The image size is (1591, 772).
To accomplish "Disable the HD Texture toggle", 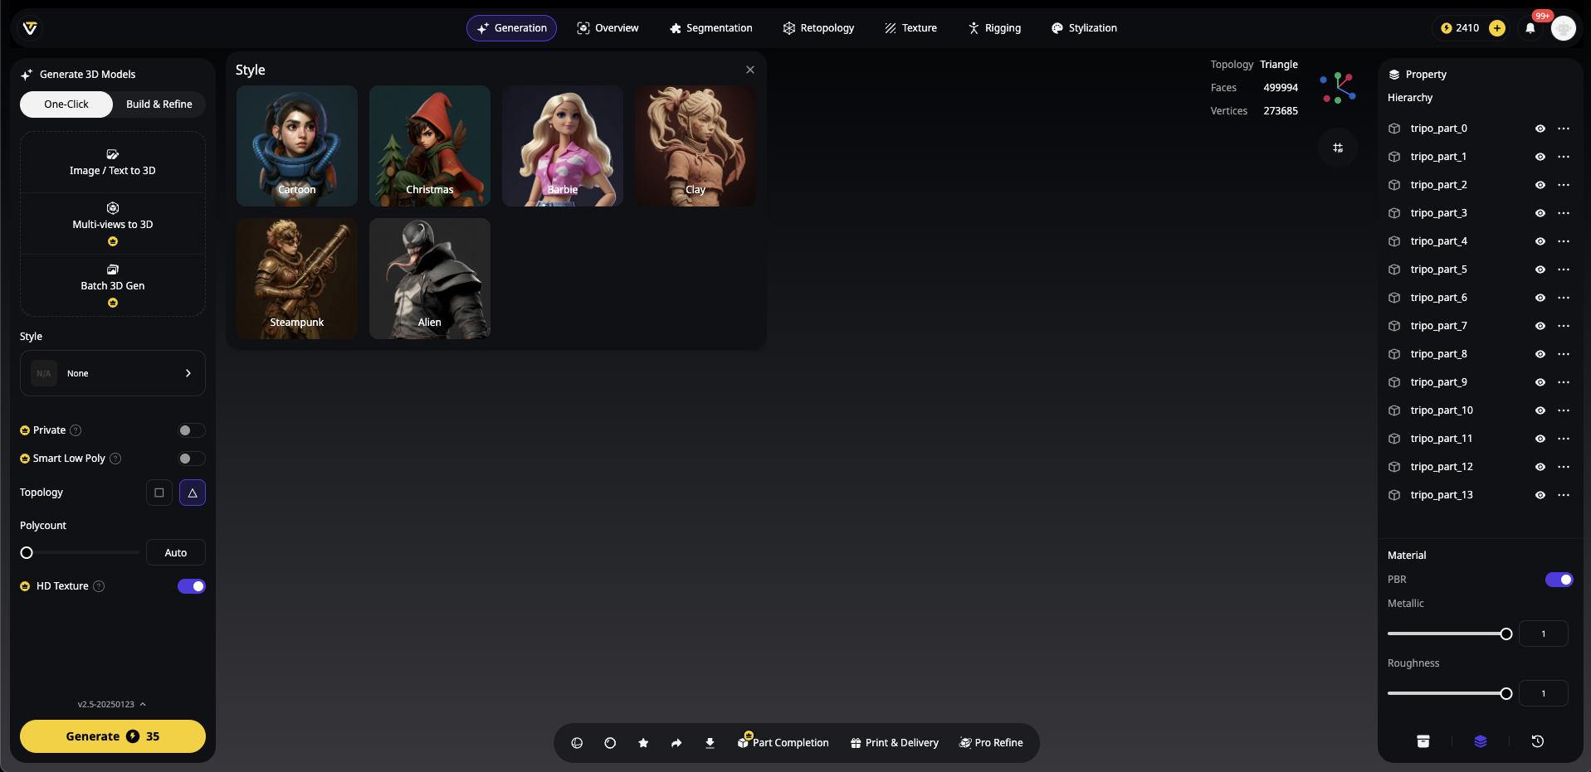I will coord(192,586).
